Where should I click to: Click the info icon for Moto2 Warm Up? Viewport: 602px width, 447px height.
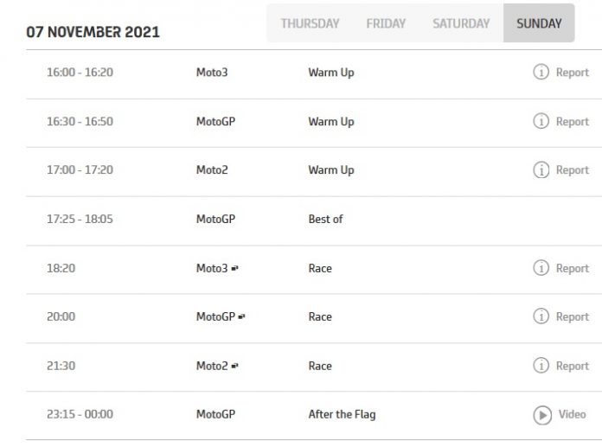tap(541, 170)
